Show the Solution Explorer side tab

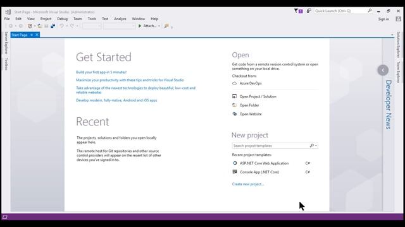[x=399, y=45]
